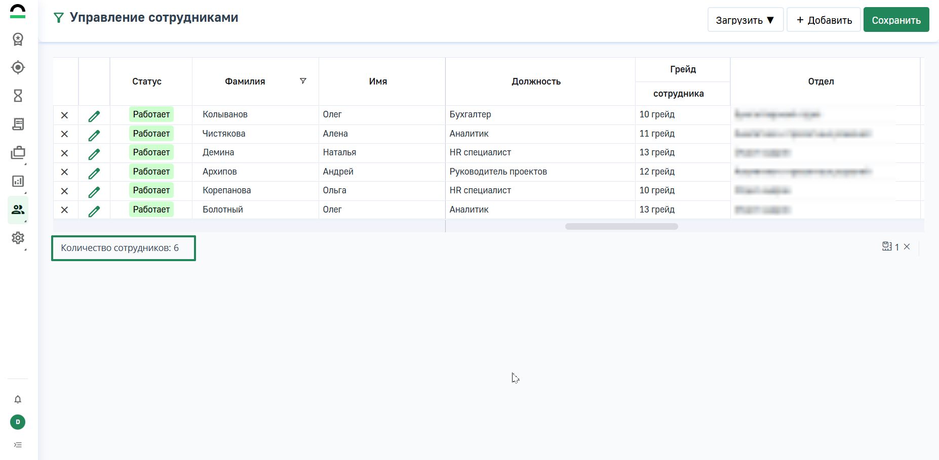Expand the Загрузить dropdown
This screenshot has height=460, width=939.
745,20
